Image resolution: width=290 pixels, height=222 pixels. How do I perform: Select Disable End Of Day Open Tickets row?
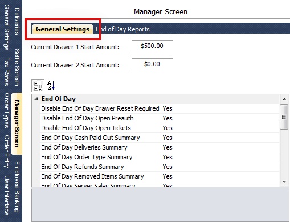pos(100,128)
